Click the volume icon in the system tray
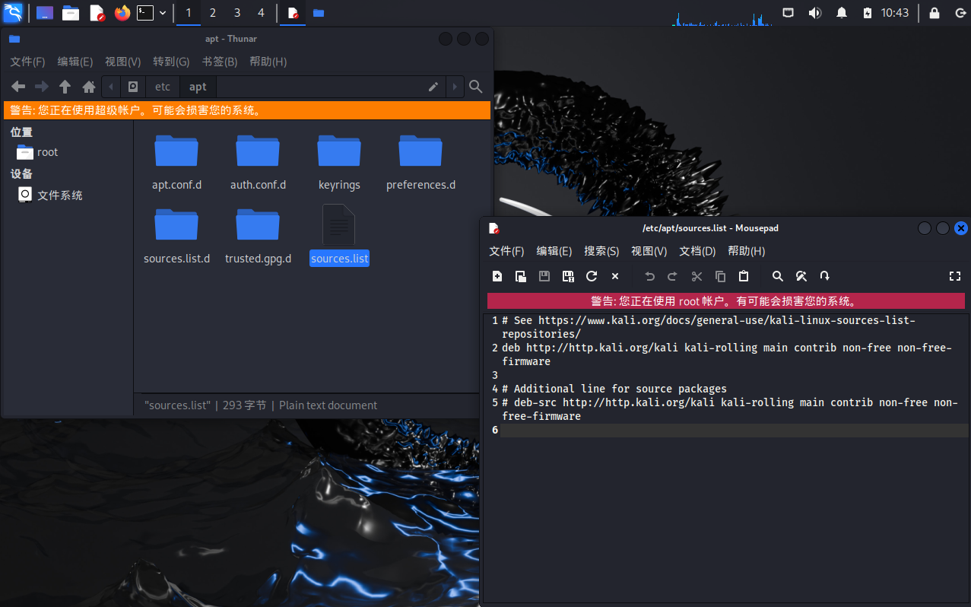971x607 pixels. tap(815, 13)
